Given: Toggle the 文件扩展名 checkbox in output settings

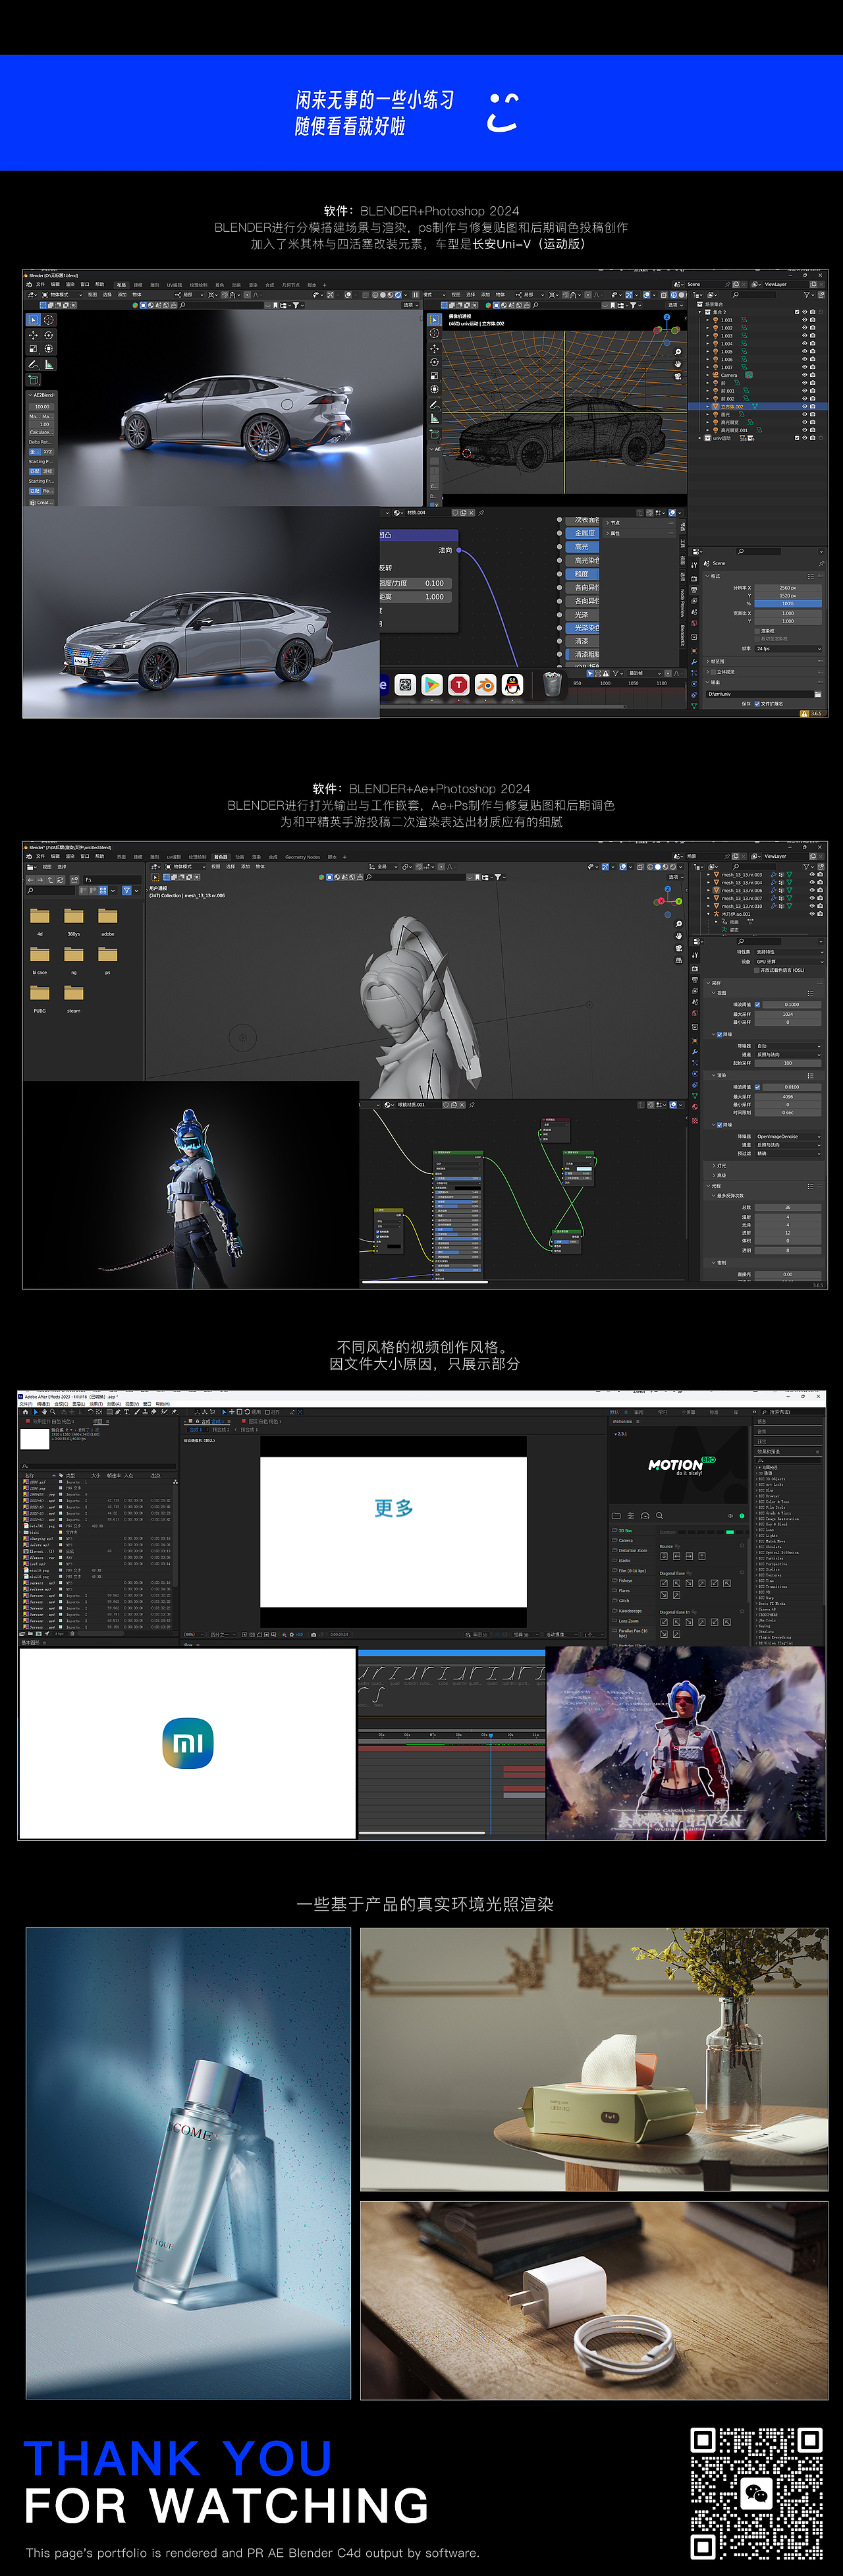Looking at the screenshot, I should (757, 703).
